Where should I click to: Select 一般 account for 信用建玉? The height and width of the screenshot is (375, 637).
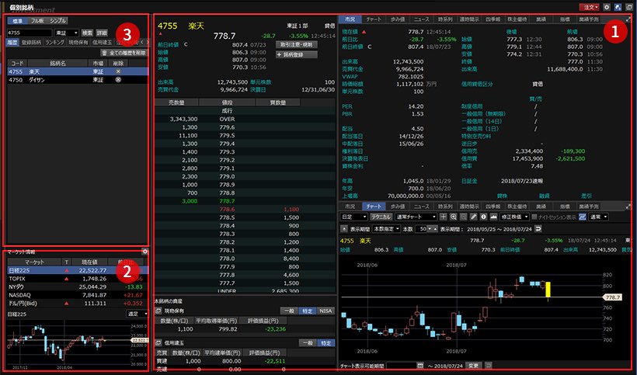coord(308,343)
